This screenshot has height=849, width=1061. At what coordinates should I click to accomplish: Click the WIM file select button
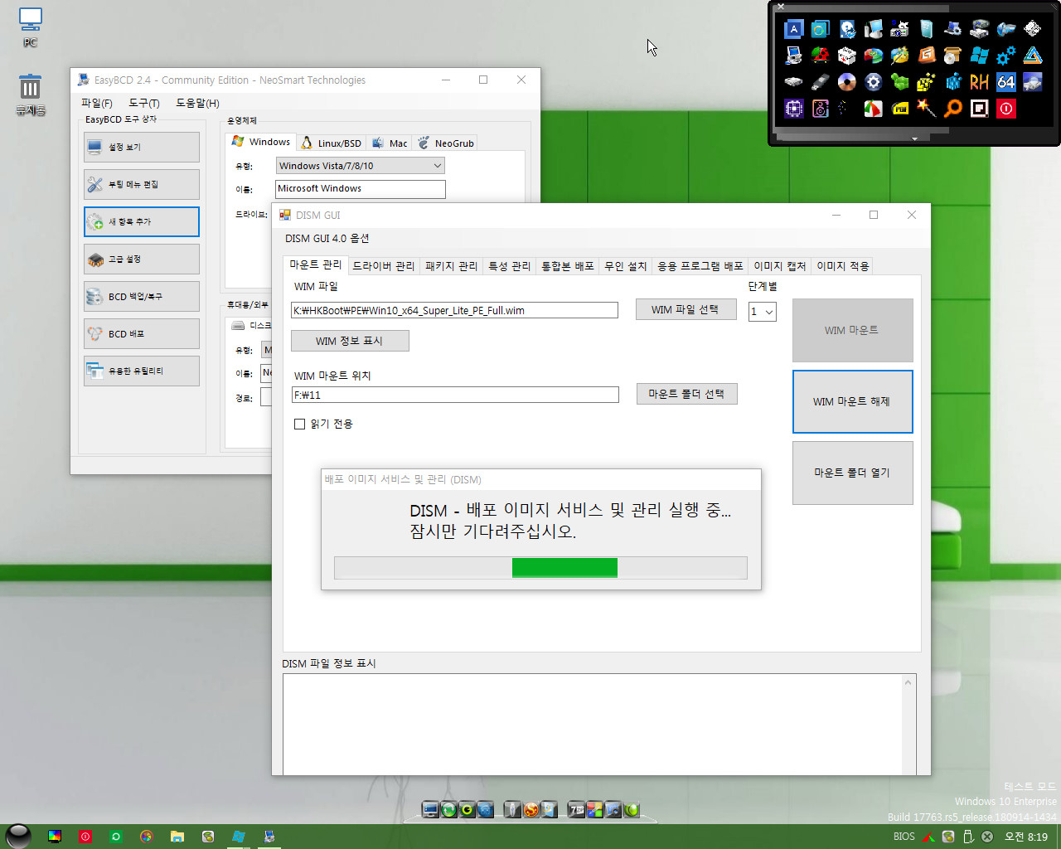[686, 309]
